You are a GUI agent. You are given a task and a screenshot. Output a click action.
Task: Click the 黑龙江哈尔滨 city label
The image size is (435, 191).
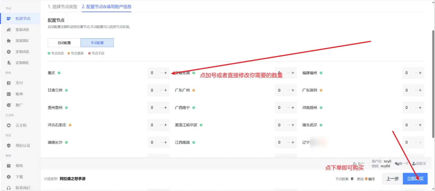pyautogui.click(x=186, y=125)
